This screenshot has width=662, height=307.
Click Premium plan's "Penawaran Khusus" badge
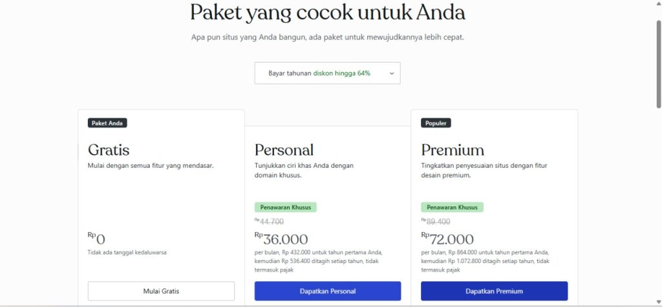coord(452,207)
